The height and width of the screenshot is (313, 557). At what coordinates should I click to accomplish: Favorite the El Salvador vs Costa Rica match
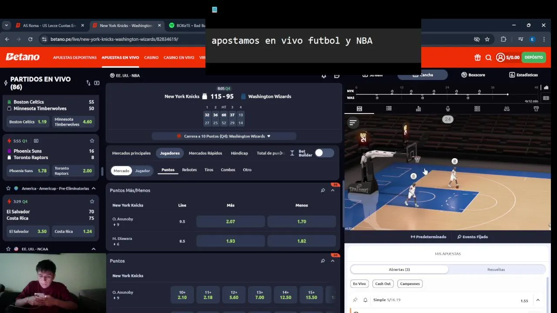pos(92,202)
